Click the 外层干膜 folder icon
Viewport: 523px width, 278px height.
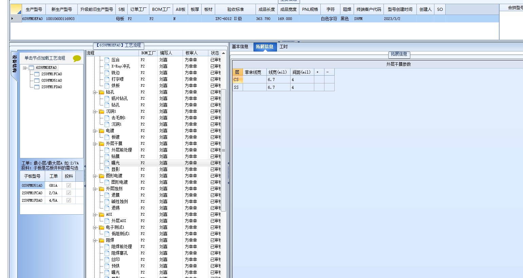click(101, 144)
